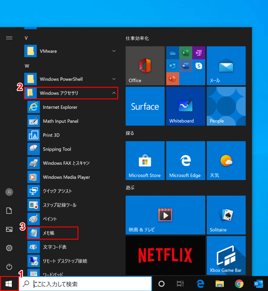Launch Chrome from the taskbar
The height and width of the screenshot is (291, 268).
coord(239,284)
